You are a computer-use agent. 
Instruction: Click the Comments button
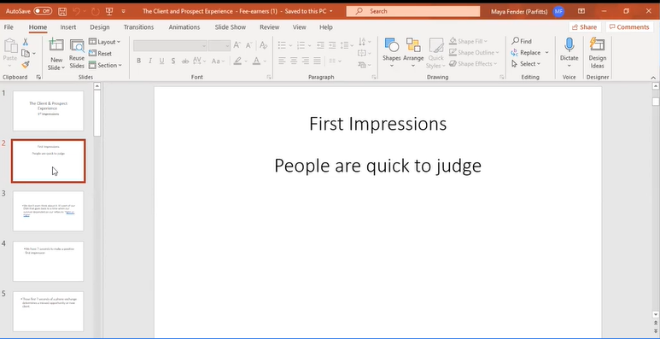(x=629, y=27)
